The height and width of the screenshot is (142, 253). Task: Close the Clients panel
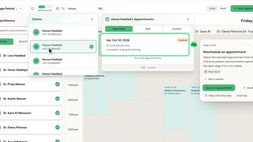[92, 19]
